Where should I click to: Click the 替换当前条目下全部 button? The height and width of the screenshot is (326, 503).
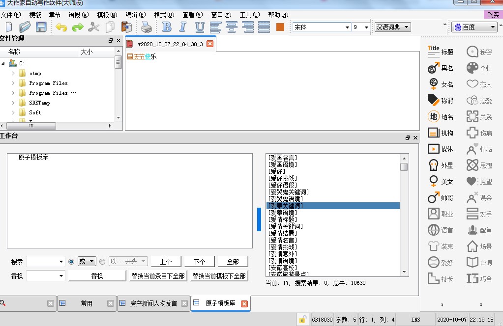pyautogui.click(x=158, y=276)
